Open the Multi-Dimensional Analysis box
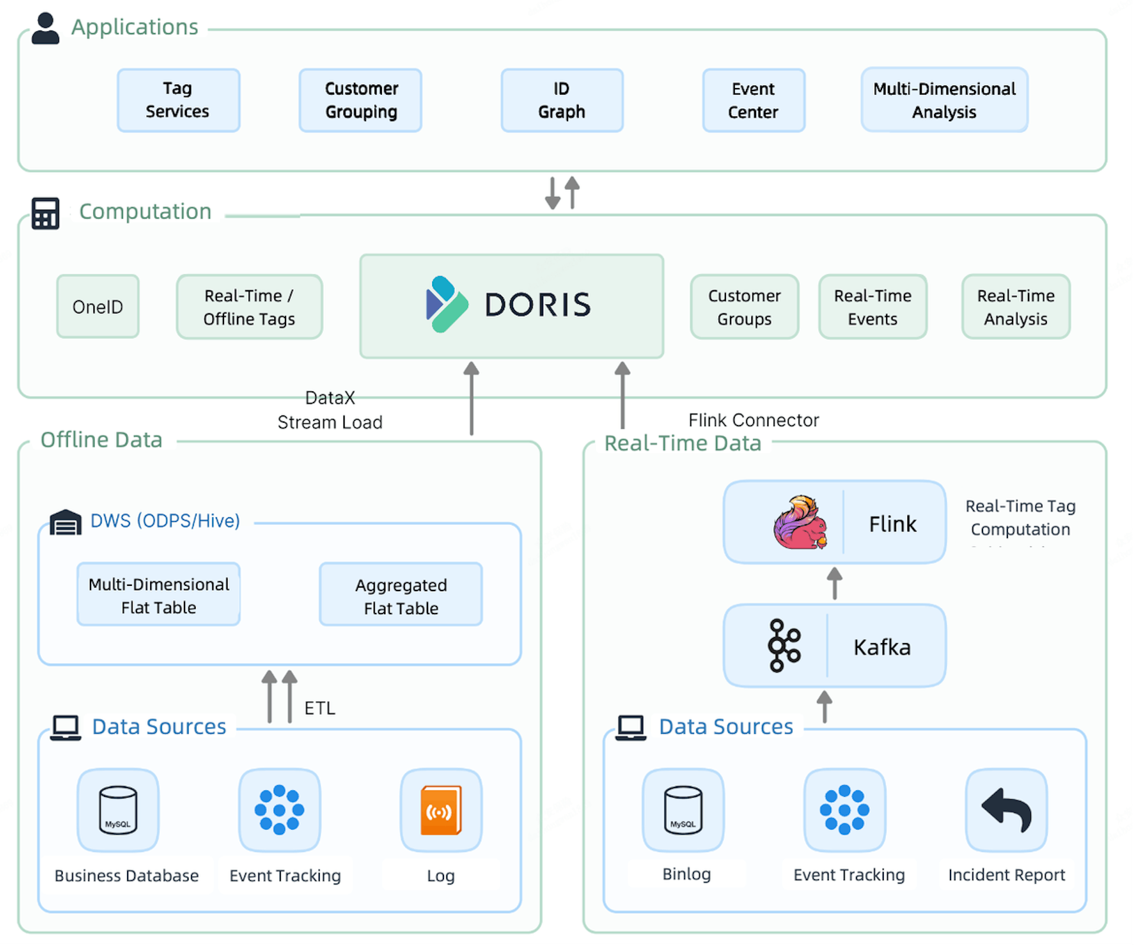This screenshot has height=947, width=1135. [943, 100]
